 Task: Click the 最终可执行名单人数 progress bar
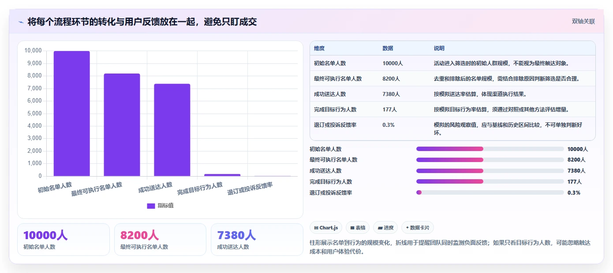point(490,160)
